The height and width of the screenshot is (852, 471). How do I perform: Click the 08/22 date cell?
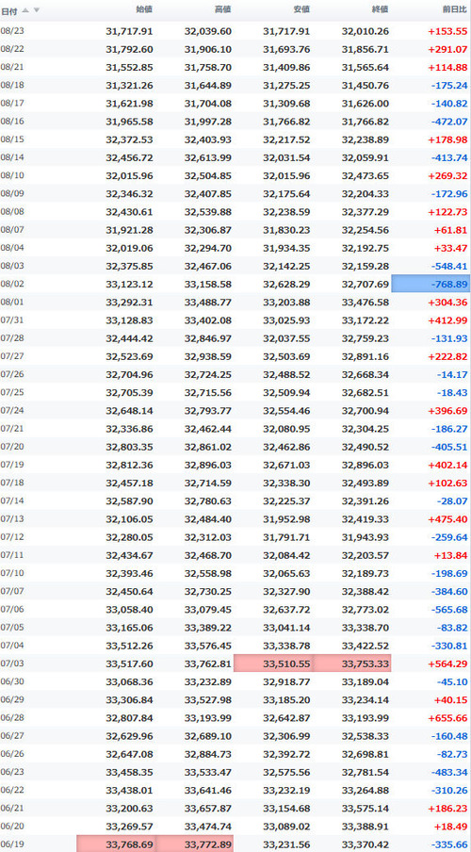[12, 49]
